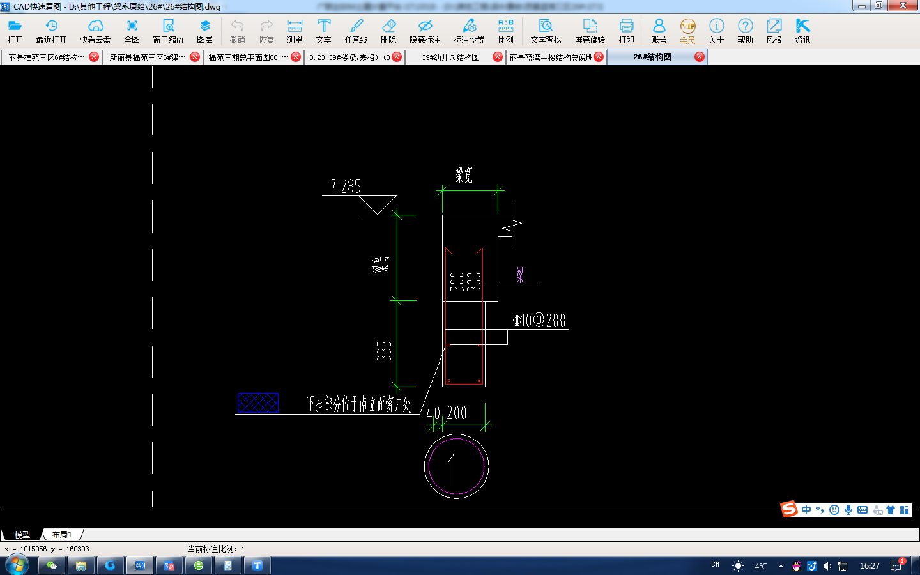
Task: Click Sogou microphone voice input
Action: pos(848,510)
